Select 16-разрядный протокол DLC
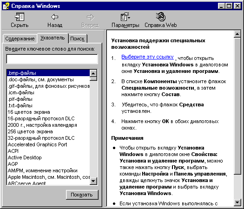Viewport: 244px width, 209px height. (x=48, y=118)
